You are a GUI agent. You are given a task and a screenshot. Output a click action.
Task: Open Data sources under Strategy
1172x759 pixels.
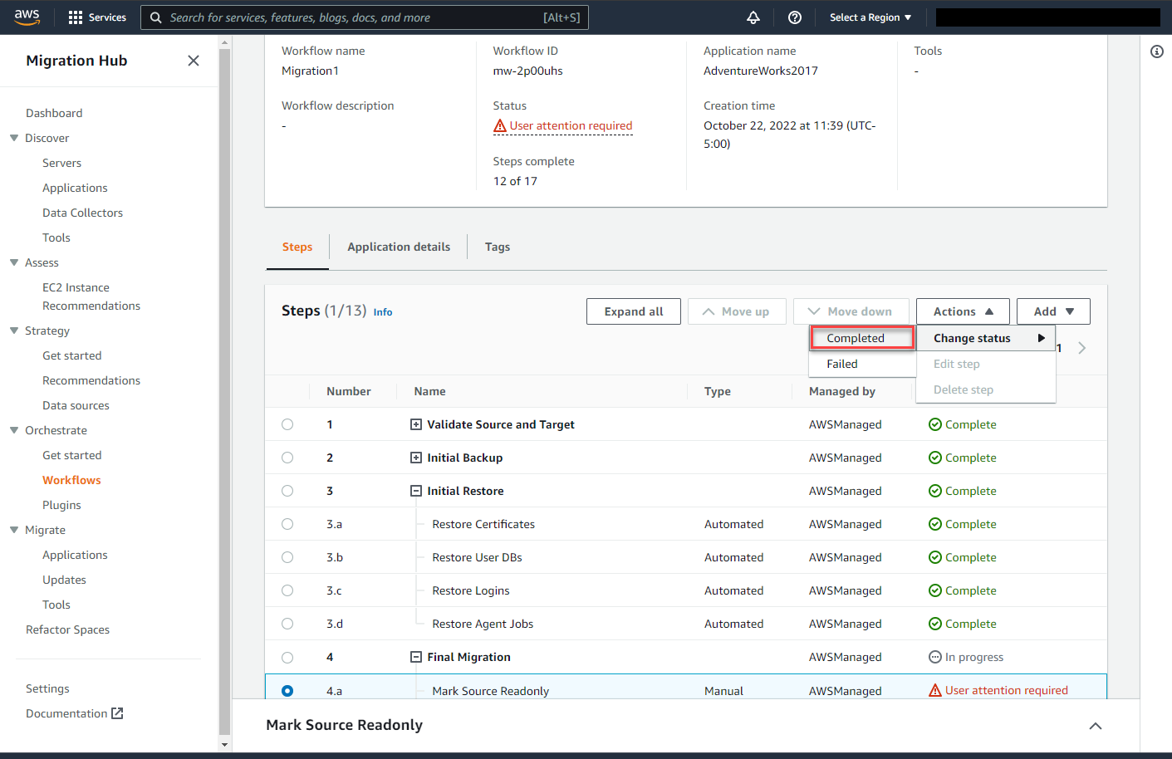click(76, 405)
